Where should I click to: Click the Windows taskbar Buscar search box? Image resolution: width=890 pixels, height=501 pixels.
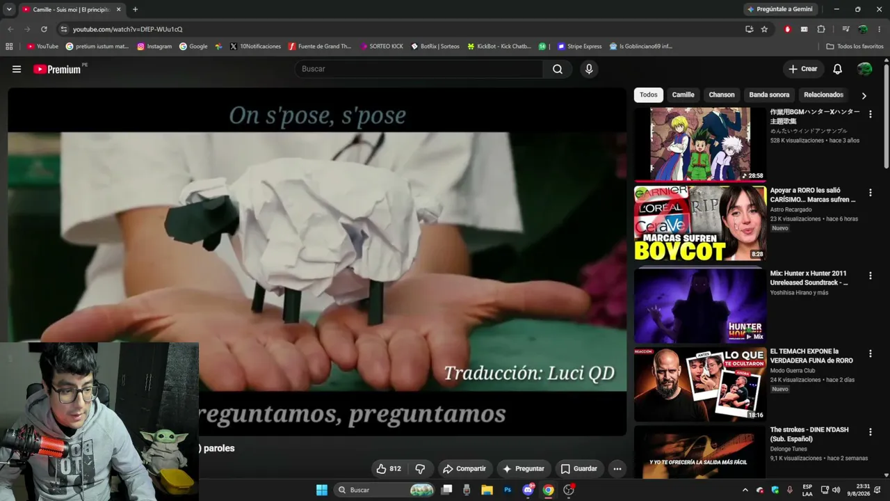(385, 490)
